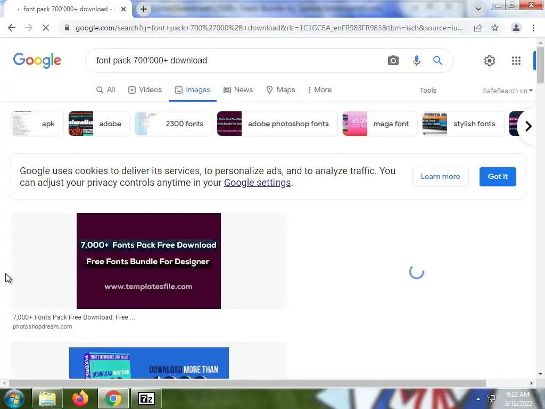
Task: Open the Google settings link
Action: point(257,183)
